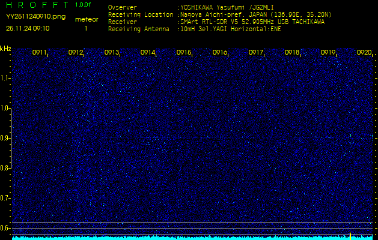The image size is (378, 240).
Task: Select the 1.0 frequency axis label
Action: click(x=5, y=108)
